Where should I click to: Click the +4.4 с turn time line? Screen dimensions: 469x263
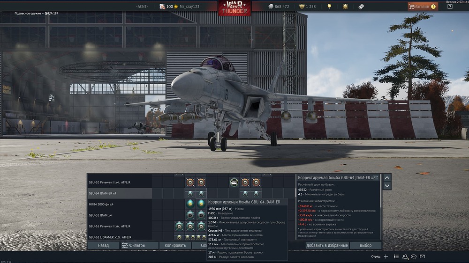[x=317, y=224]
